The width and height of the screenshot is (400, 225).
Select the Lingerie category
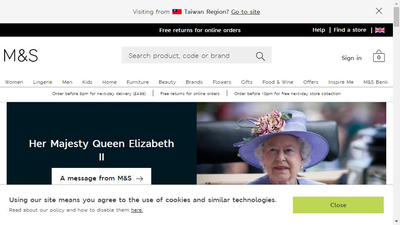[x=42, y=82]
